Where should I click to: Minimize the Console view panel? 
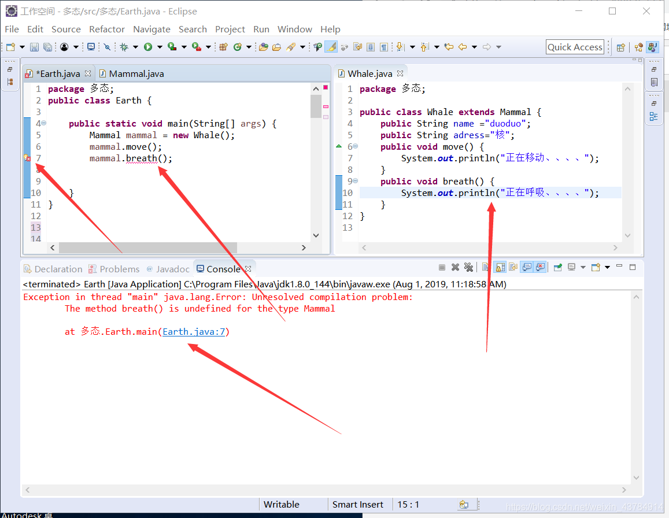click(x=619, y=267)
